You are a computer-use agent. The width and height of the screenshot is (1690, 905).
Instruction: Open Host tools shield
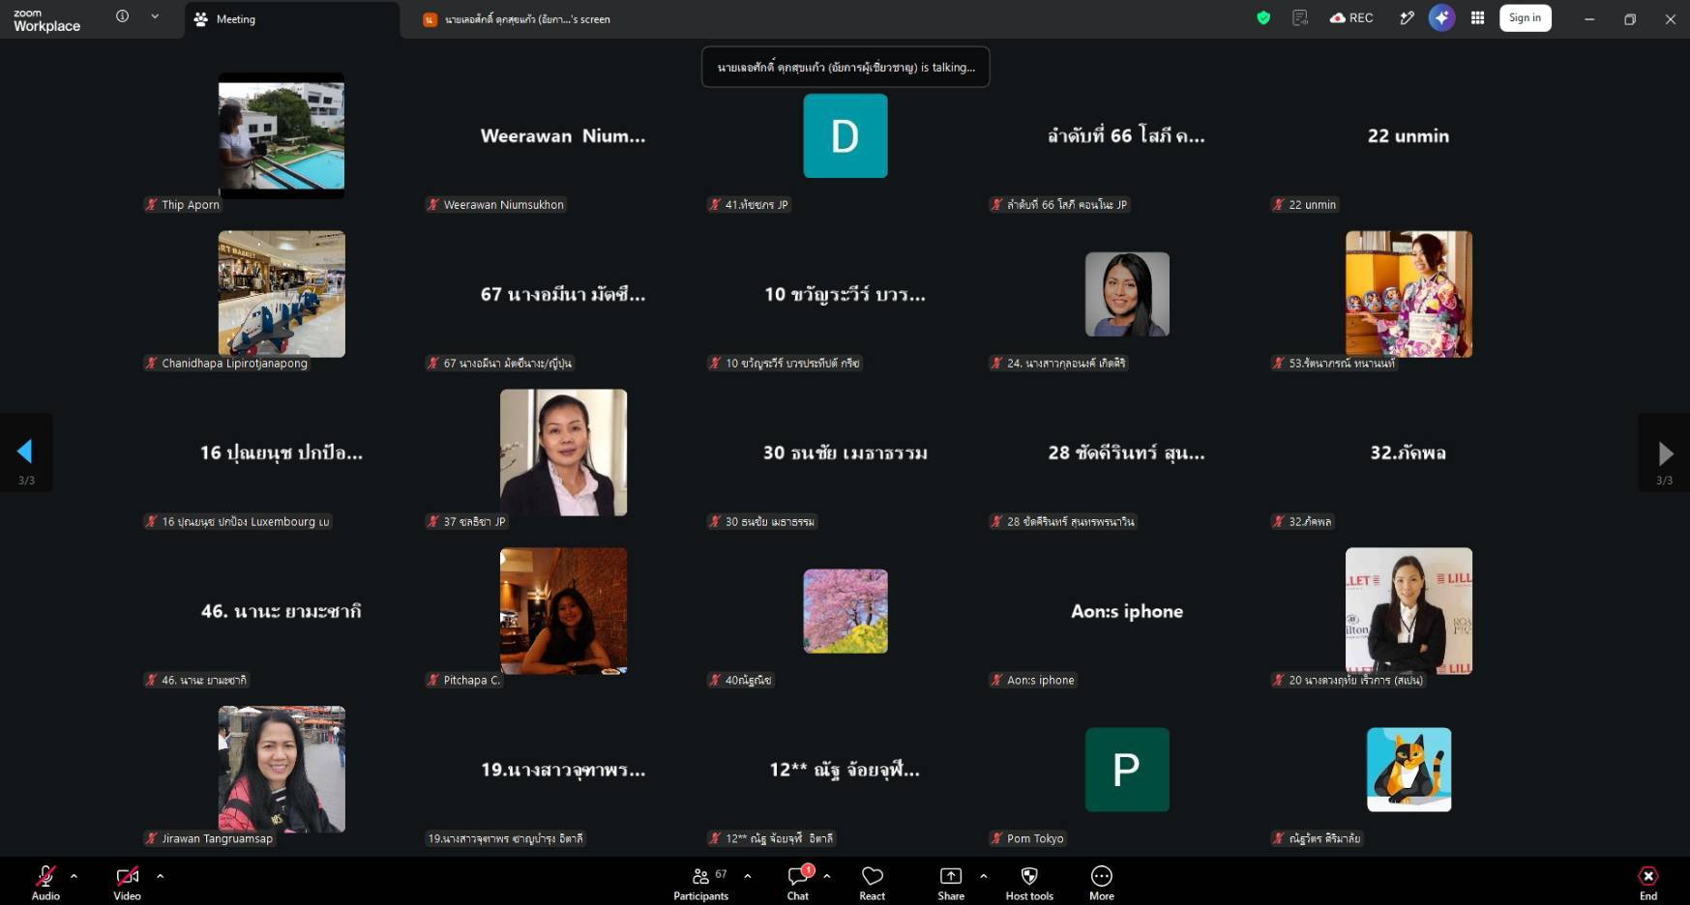pos(1029,883)
